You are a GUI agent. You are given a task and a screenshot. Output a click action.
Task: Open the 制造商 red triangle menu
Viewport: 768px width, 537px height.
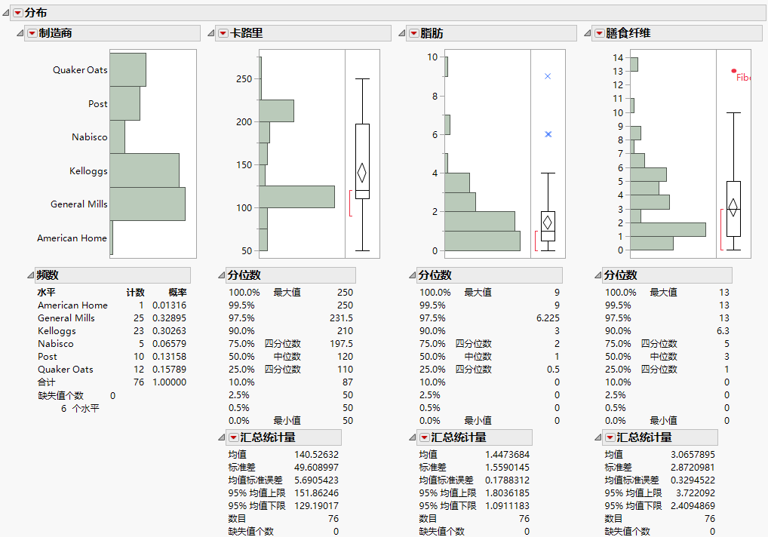click(32, 33)
